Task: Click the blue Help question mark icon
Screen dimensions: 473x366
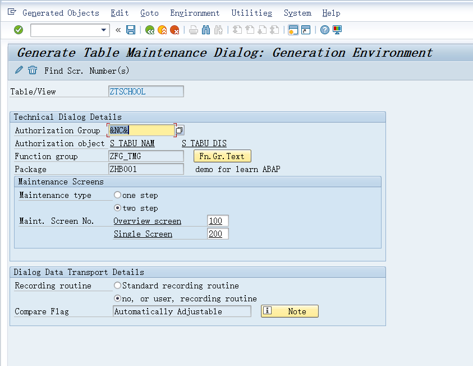Action: click(324, 30)
